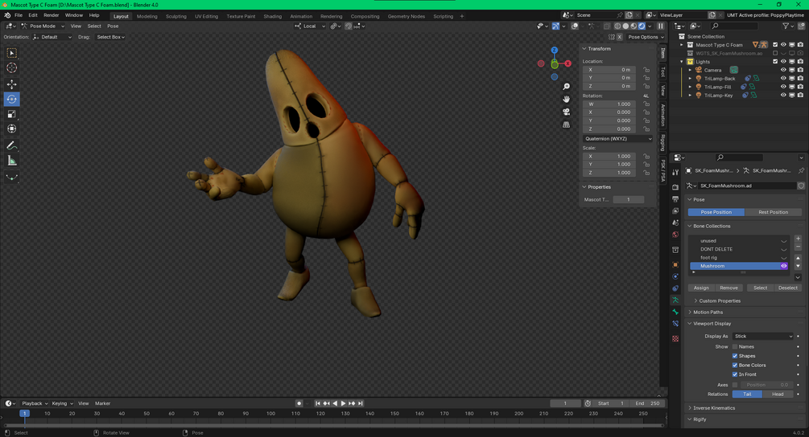Uncheck the Bone Colors checkbox

tap(735, 366)
